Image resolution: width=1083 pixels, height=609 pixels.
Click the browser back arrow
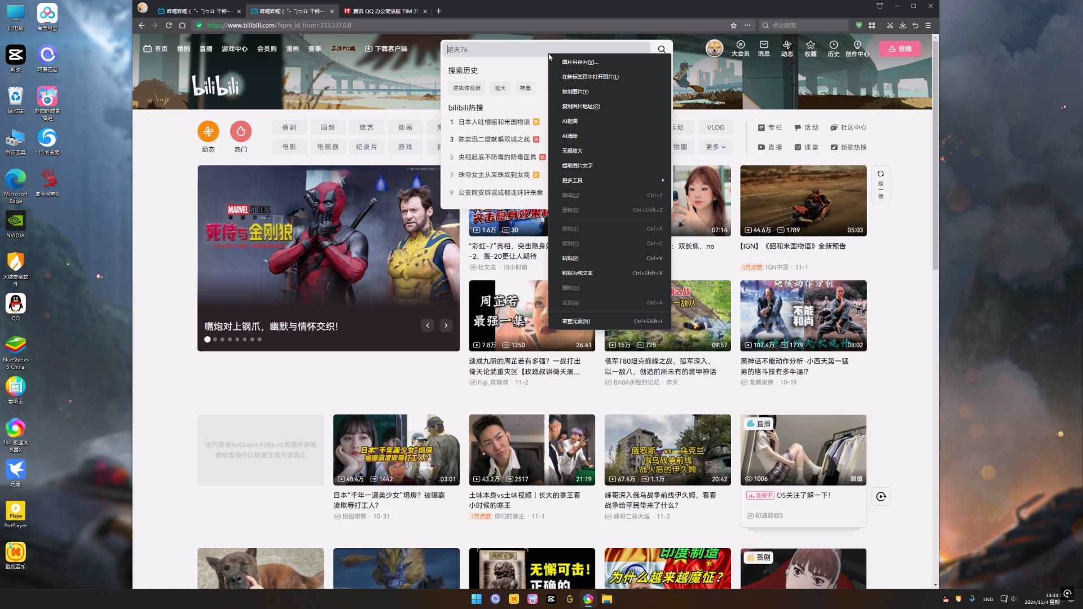[142, 25]
